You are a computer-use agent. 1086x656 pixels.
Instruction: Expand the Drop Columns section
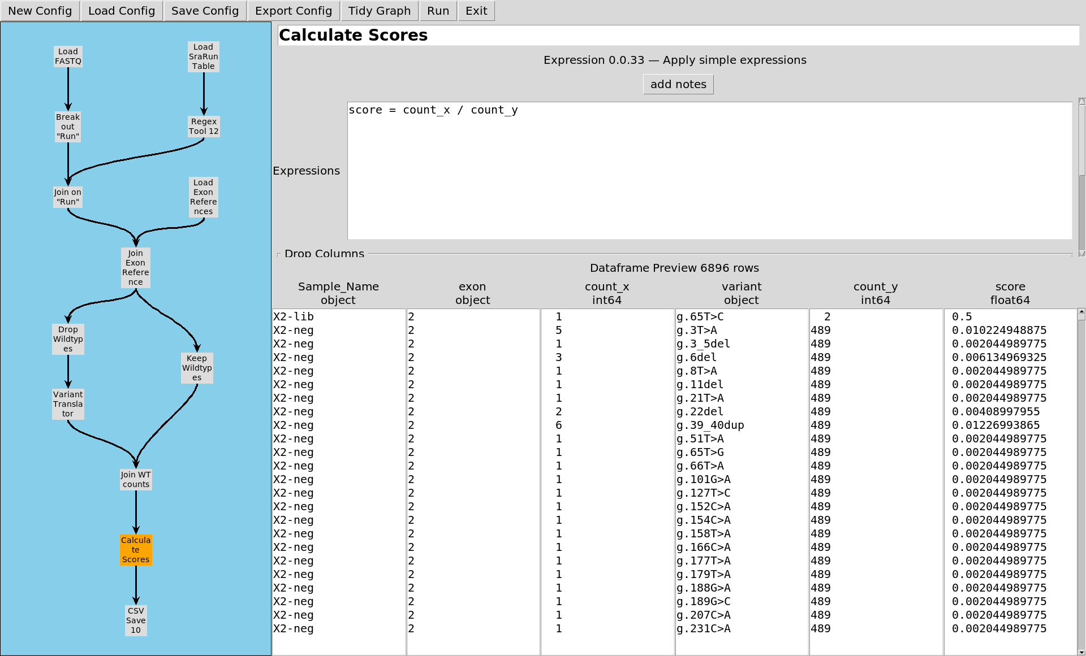(x=324, y=254)
